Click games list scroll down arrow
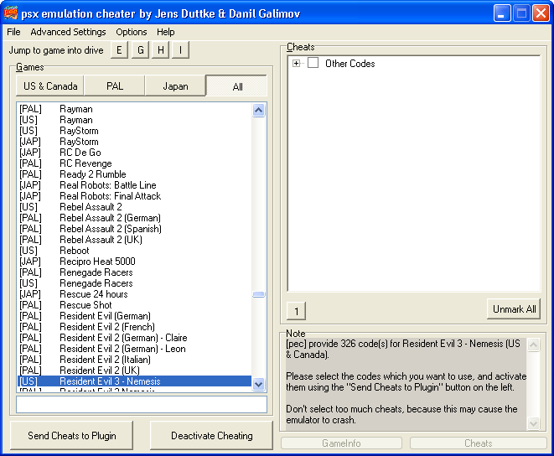The width and height of the screenshot is (554, 456). point(259,384)
